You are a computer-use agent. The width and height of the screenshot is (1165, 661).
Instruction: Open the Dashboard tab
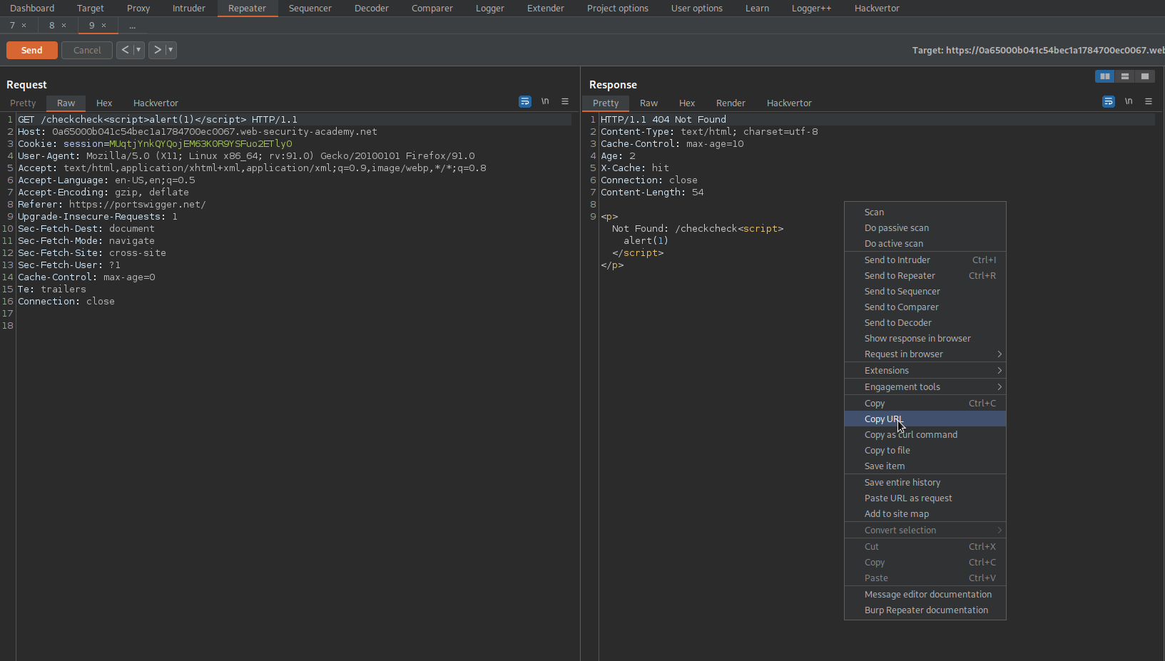coord(32,9)
